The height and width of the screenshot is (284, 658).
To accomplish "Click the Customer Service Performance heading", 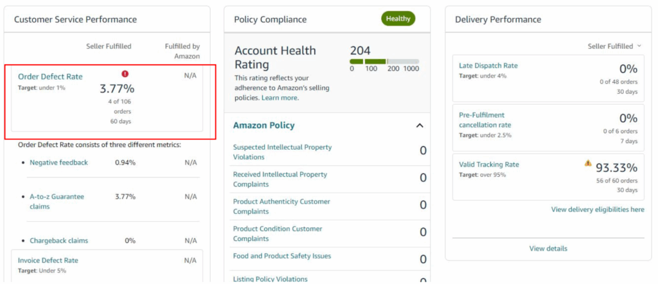I will [75, 19].
